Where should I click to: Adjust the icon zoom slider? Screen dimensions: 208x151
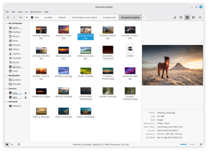pyautogui.click(x=188, y=144)
